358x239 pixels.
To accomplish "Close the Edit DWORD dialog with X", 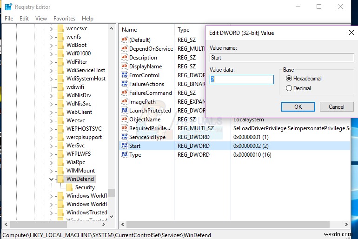I will pyautogui.click(x=351, y=33).
